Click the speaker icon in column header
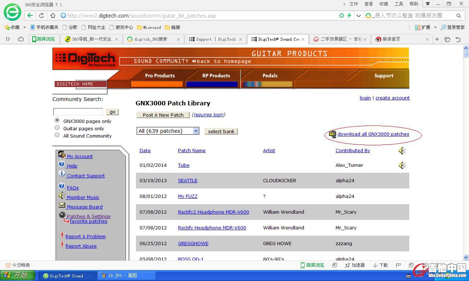The height and width of the screenshot is (281, 469). pos(402,151)
